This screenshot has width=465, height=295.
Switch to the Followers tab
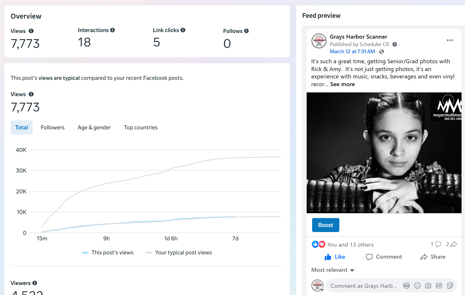point(52,128)
